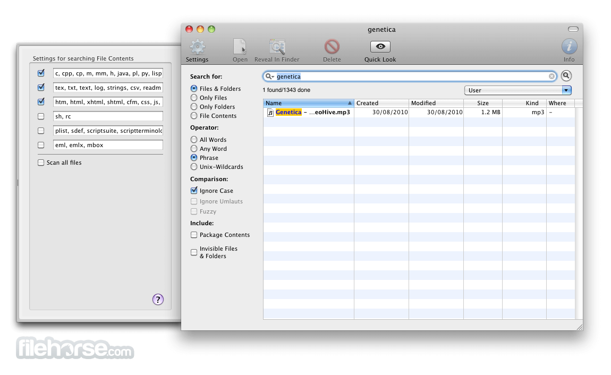Screen dimensions: 611x375
Task: Edit the tex, txt, text extensions field
Action: click(108, 88)
